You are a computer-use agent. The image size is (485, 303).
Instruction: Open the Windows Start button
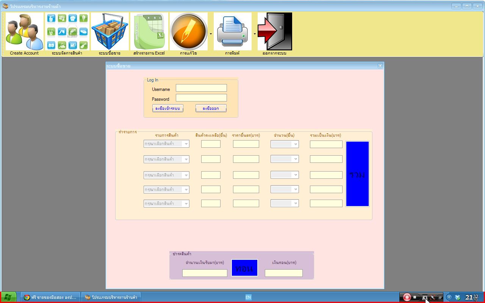pyautogui.click(x=8, y=297)
